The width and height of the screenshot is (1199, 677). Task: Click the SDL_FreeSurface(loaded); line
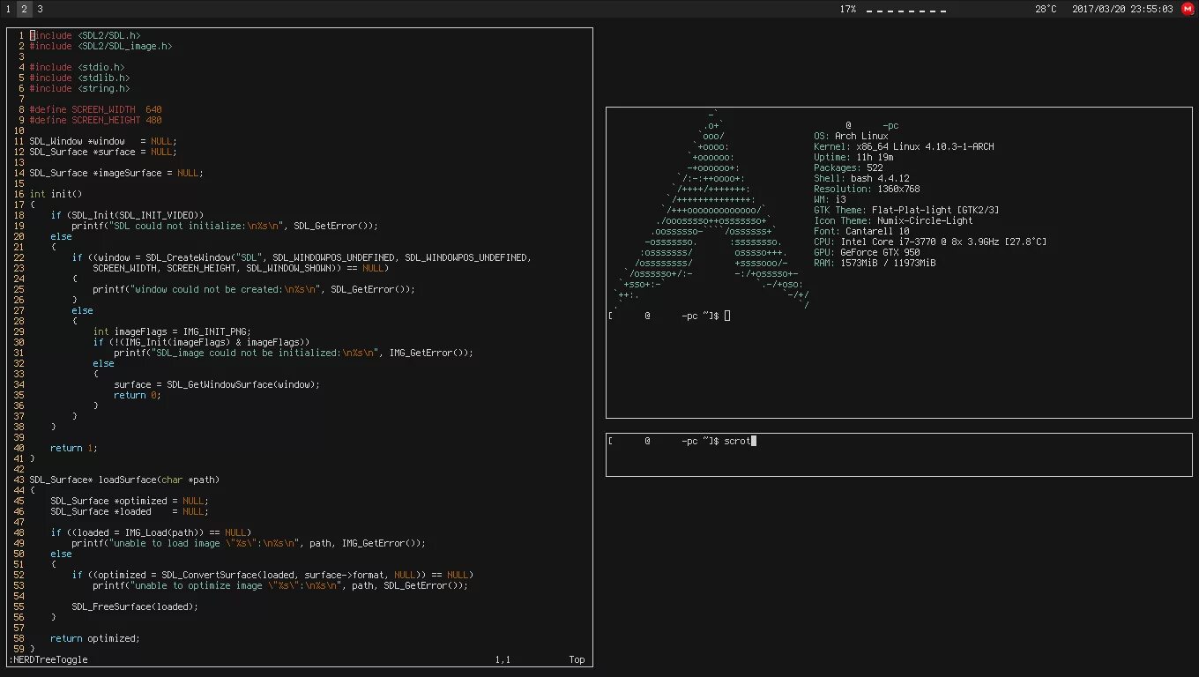(x=135, y=606)
